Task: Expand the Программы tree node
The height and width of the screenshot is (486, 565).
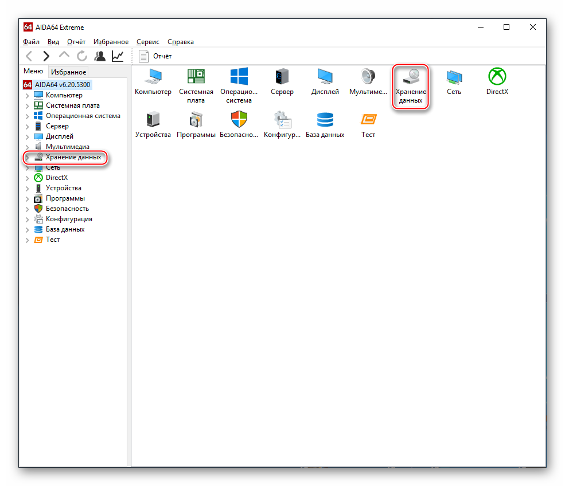Action: pos(28,199)
